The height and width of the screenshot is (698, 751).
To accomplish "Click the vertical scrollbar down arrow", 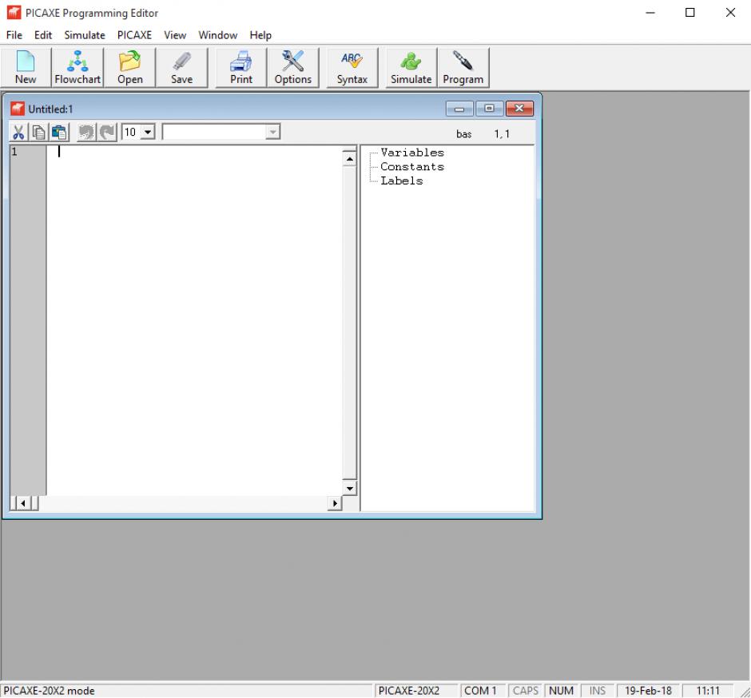I will (350, 488).
